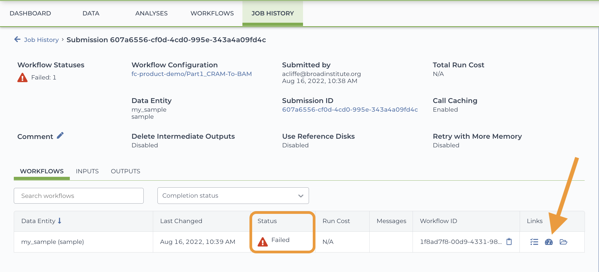Click the Call Caching Enabled value

point(445,110)
